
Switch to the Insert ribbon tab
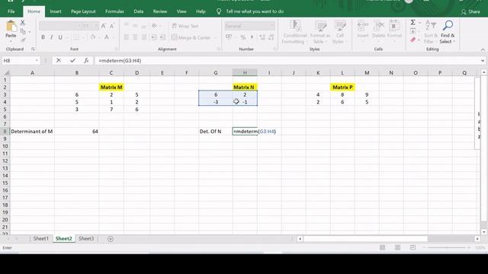click(x=56, y=11)
